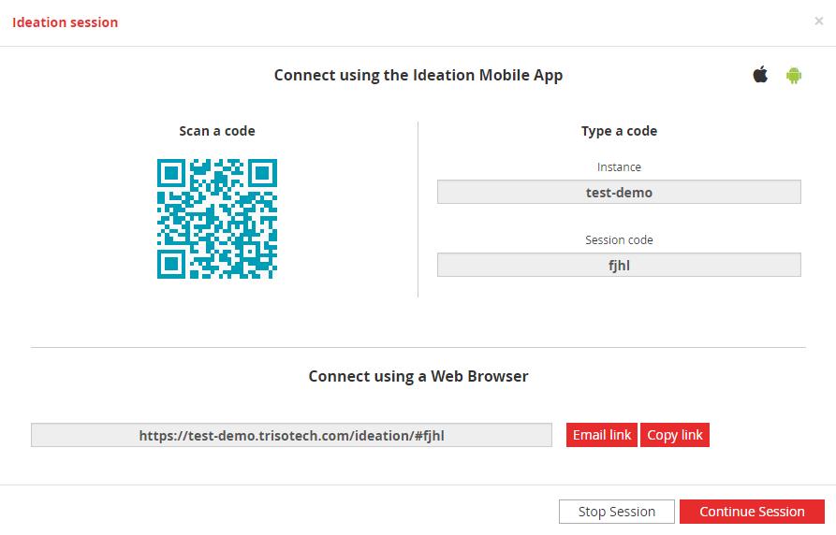Click the Type a code heading

coord(619,131)
